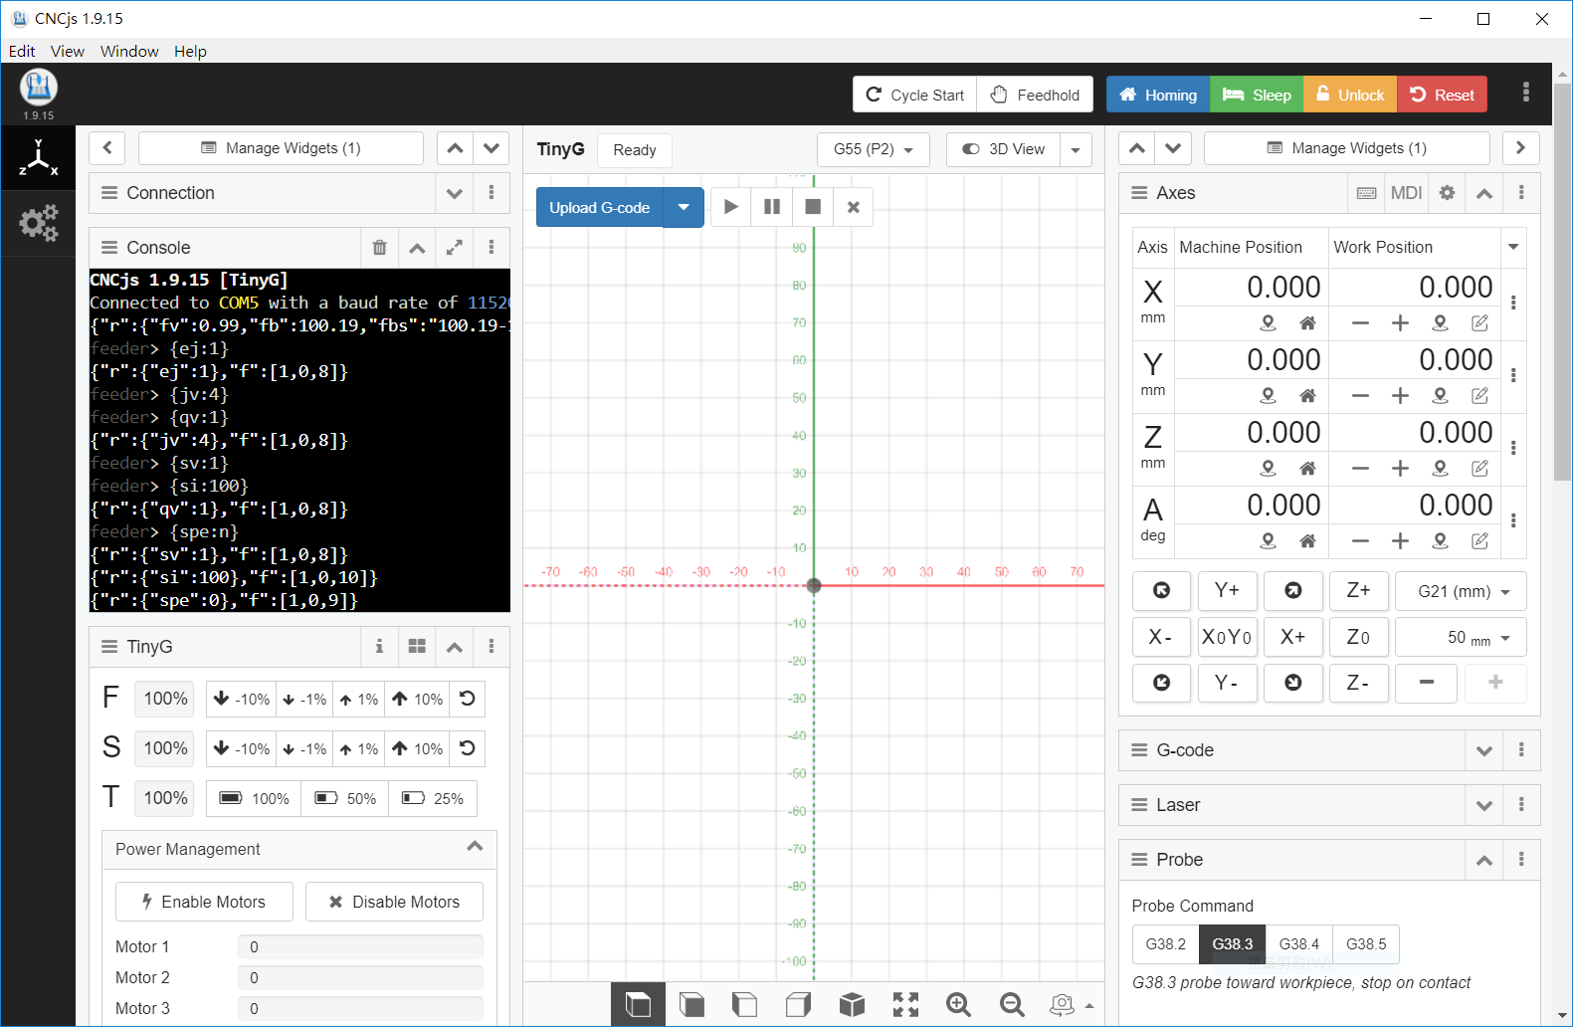Jog diagonally toward X- Y+
The image size is (1573, 1027).
coord(1161,591)
